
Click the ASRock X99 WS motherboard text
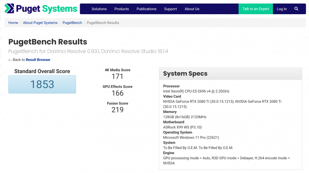click(x=182, y=127)
